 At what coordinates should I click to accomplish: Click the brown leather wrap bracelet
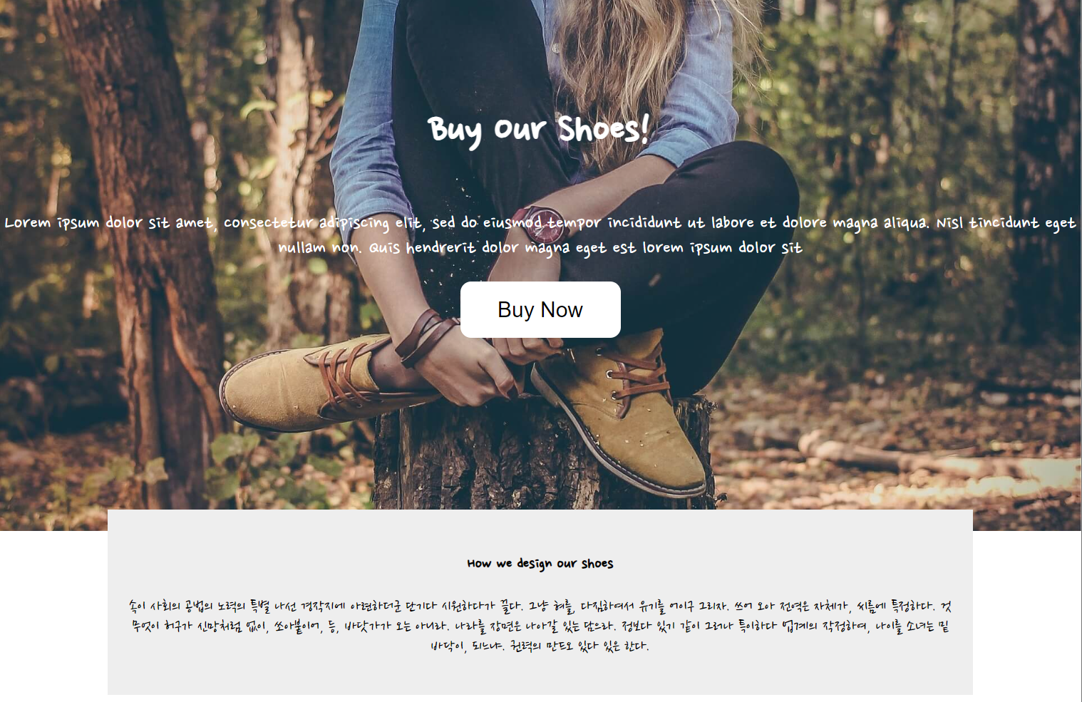coord(426,336)
